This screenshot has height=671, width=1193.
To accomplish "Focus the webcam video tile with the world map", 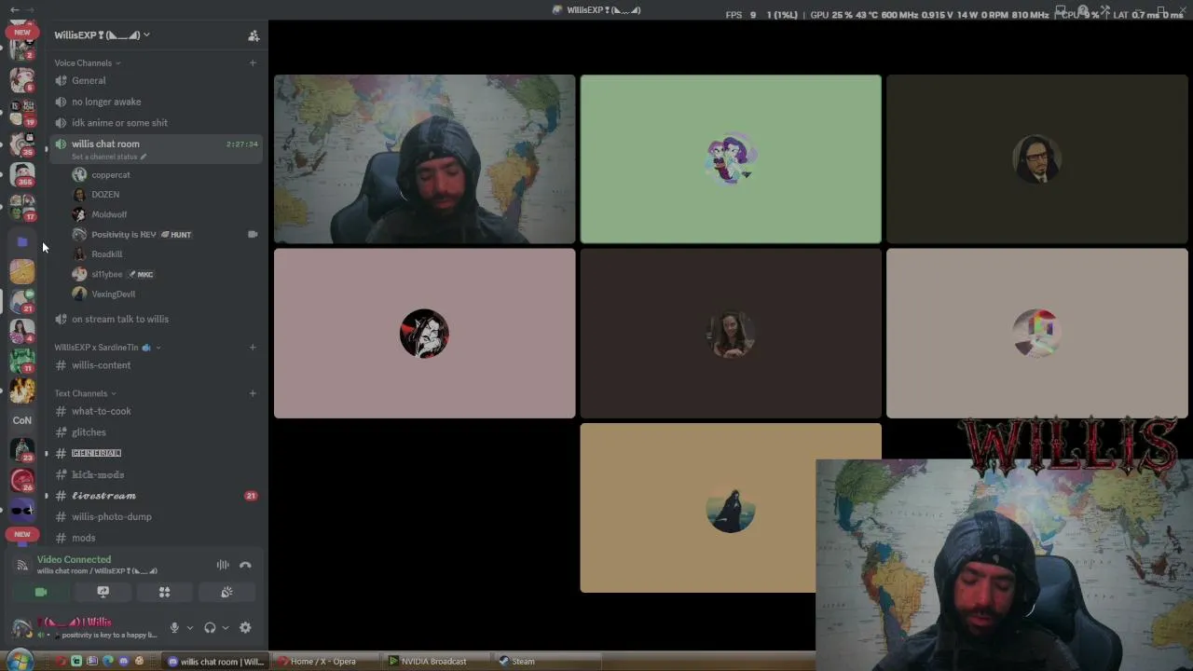I will (x=424, y=159).
